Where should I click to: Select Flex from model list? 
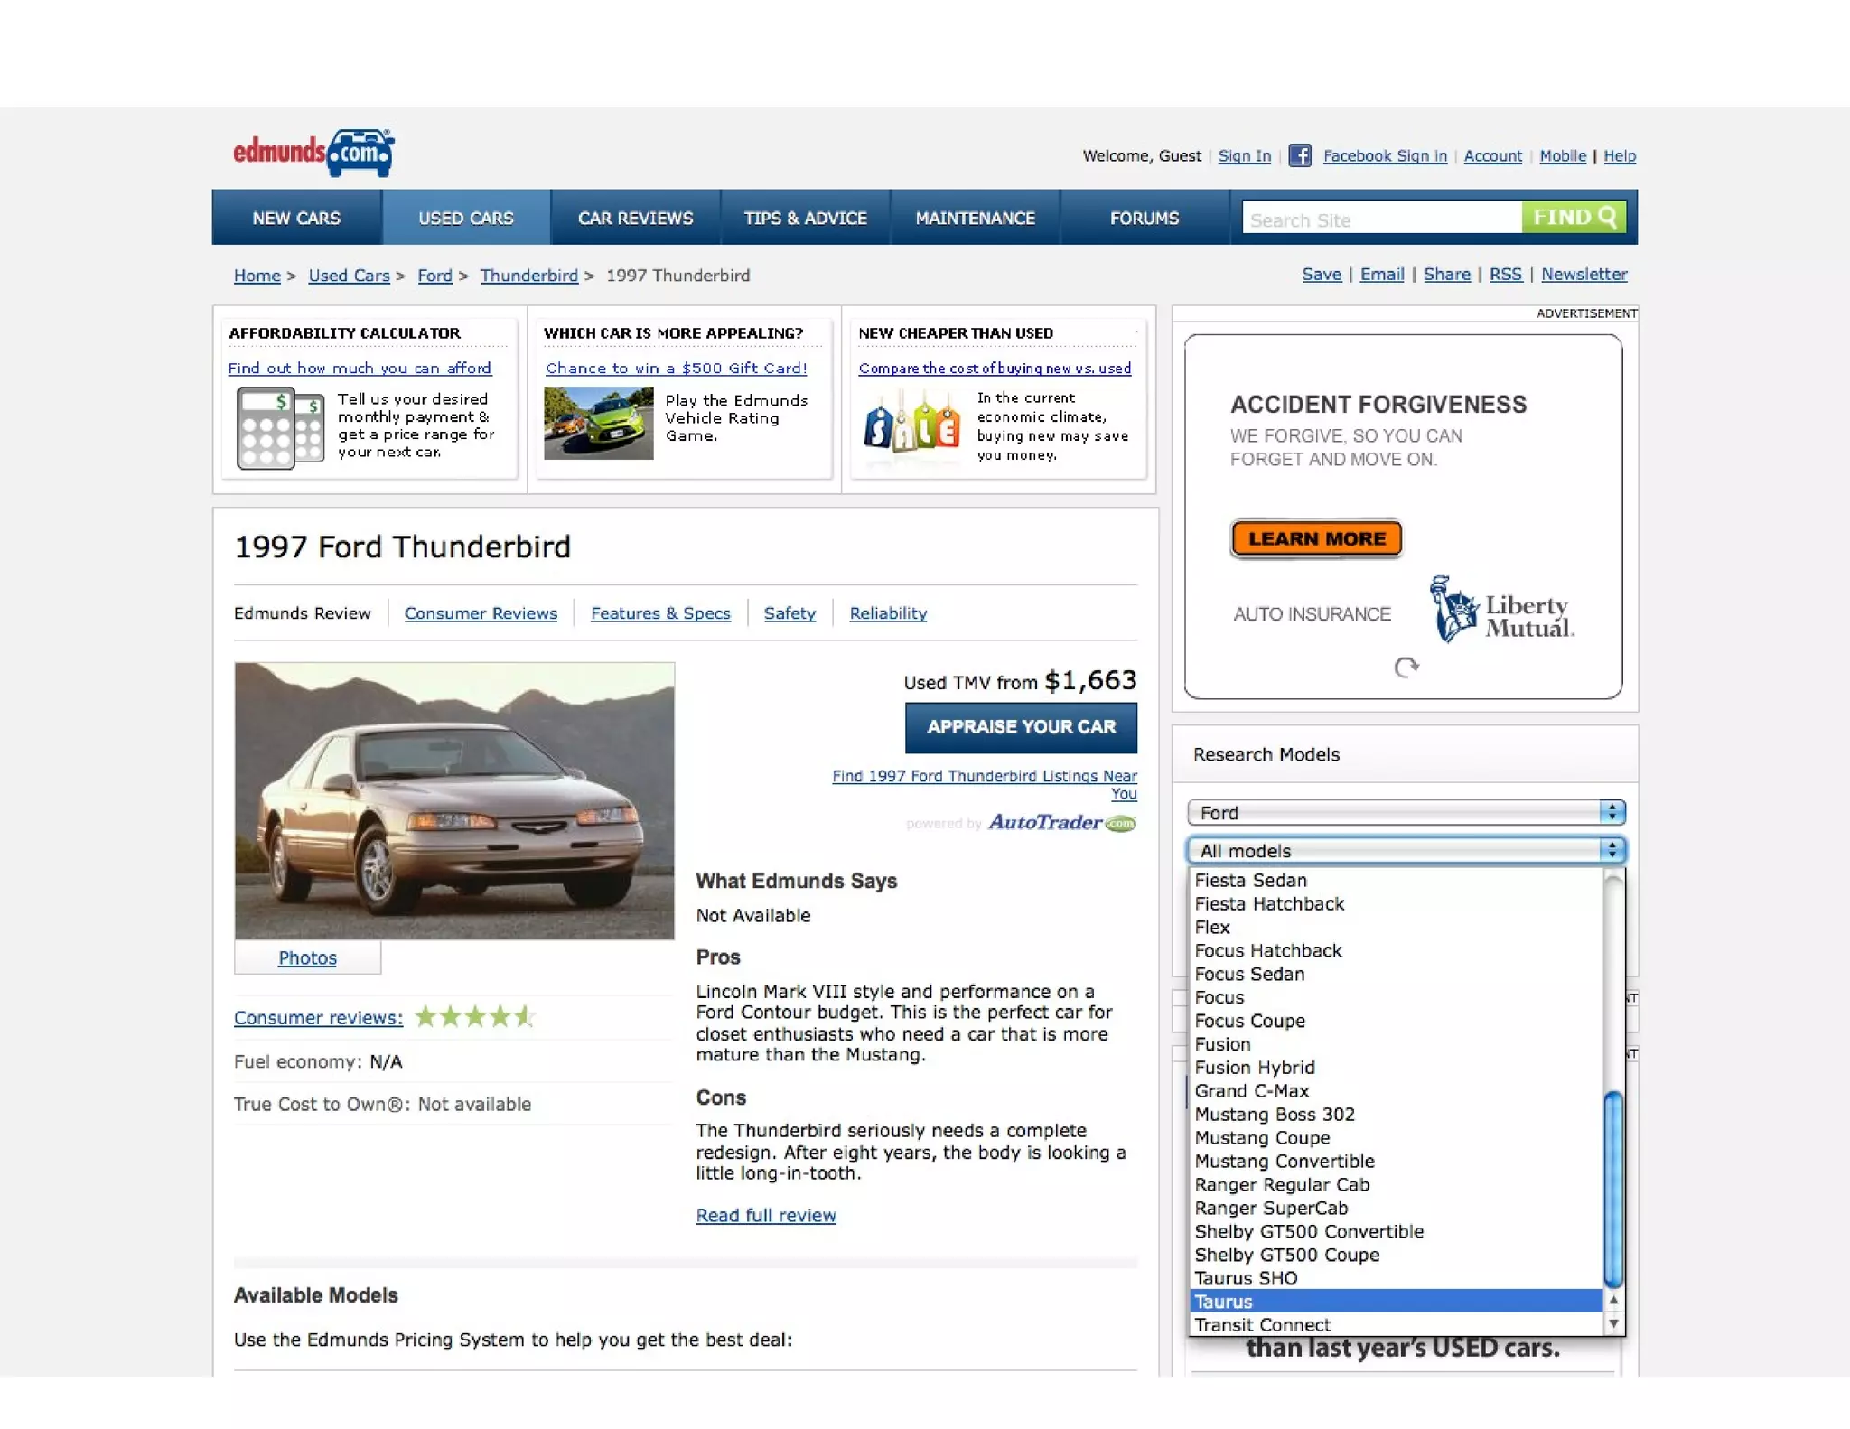(1397, 927)
